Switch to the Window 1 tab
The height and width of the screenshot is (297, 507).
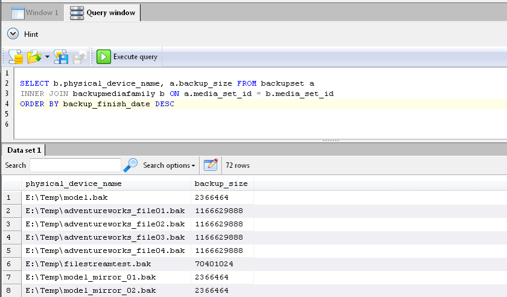pos(35,12)
